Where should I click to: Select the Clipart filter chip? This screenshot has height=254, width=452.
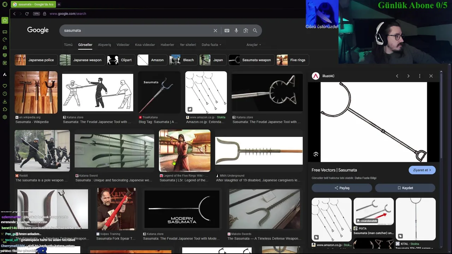point(121,60)
